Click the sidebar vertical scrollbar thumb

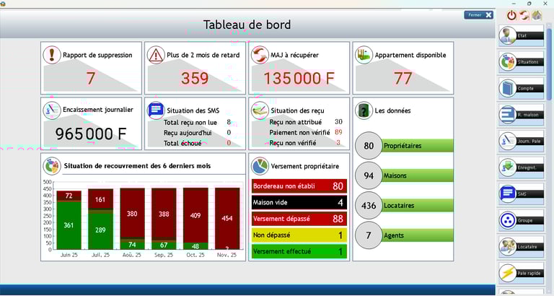click(x=549, y=64)
